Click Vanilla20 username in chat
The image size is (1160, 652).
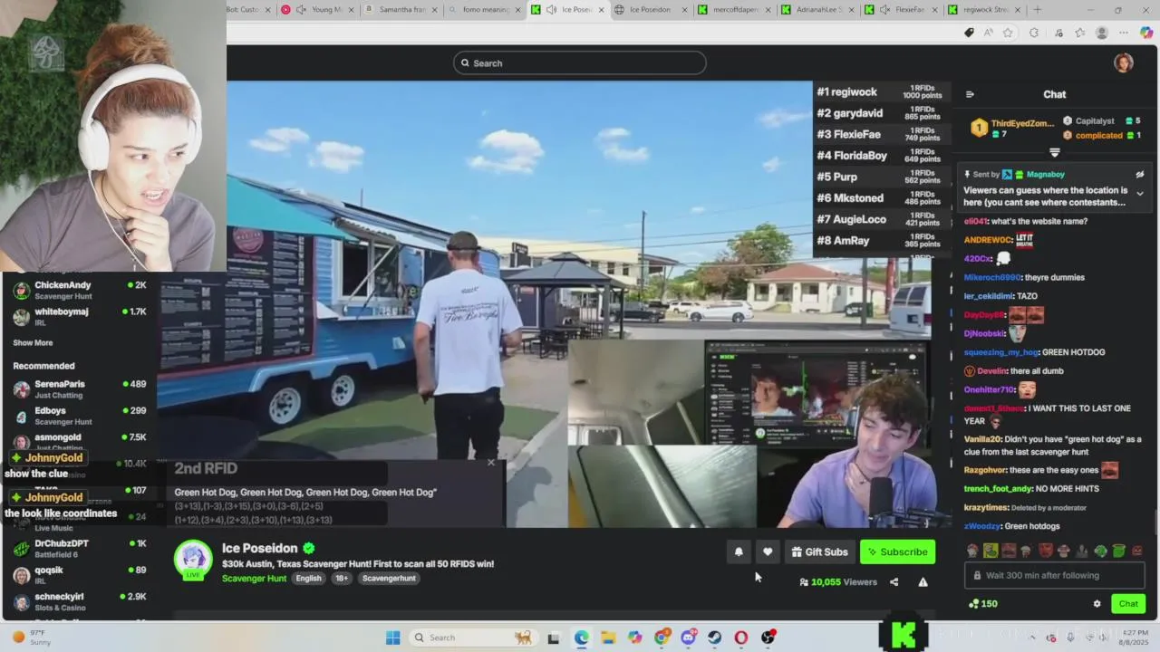click(x=982, y=439)
